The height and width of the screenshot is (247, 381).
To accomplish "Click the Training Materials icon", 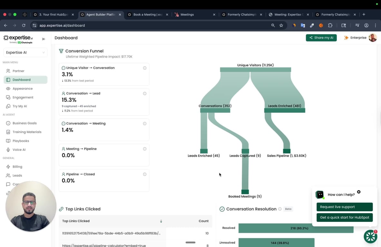I will [8, 132].
